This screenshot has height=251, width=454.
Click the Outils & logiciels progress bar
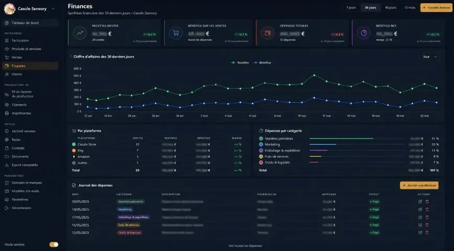[x=357, y=163]
